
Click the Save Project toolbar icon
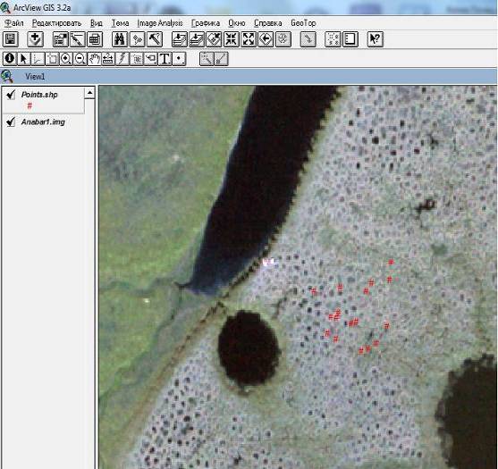point(11,39)
